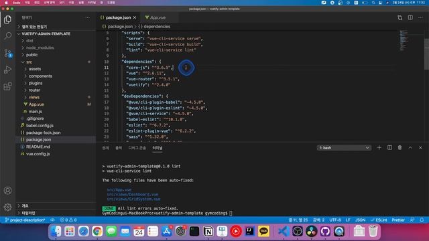Click the editor minimap
This screenshot has height=241, width=429.
pyautogui.click(x=404, y=40)
